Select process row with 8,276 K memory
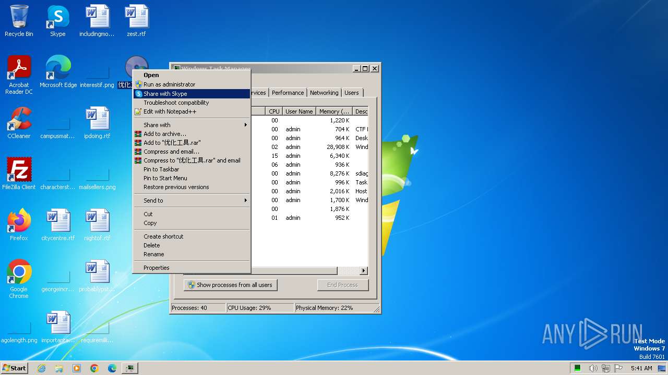Image resolution: width=668 pixels, height=375 pixels. pos(309,173)
